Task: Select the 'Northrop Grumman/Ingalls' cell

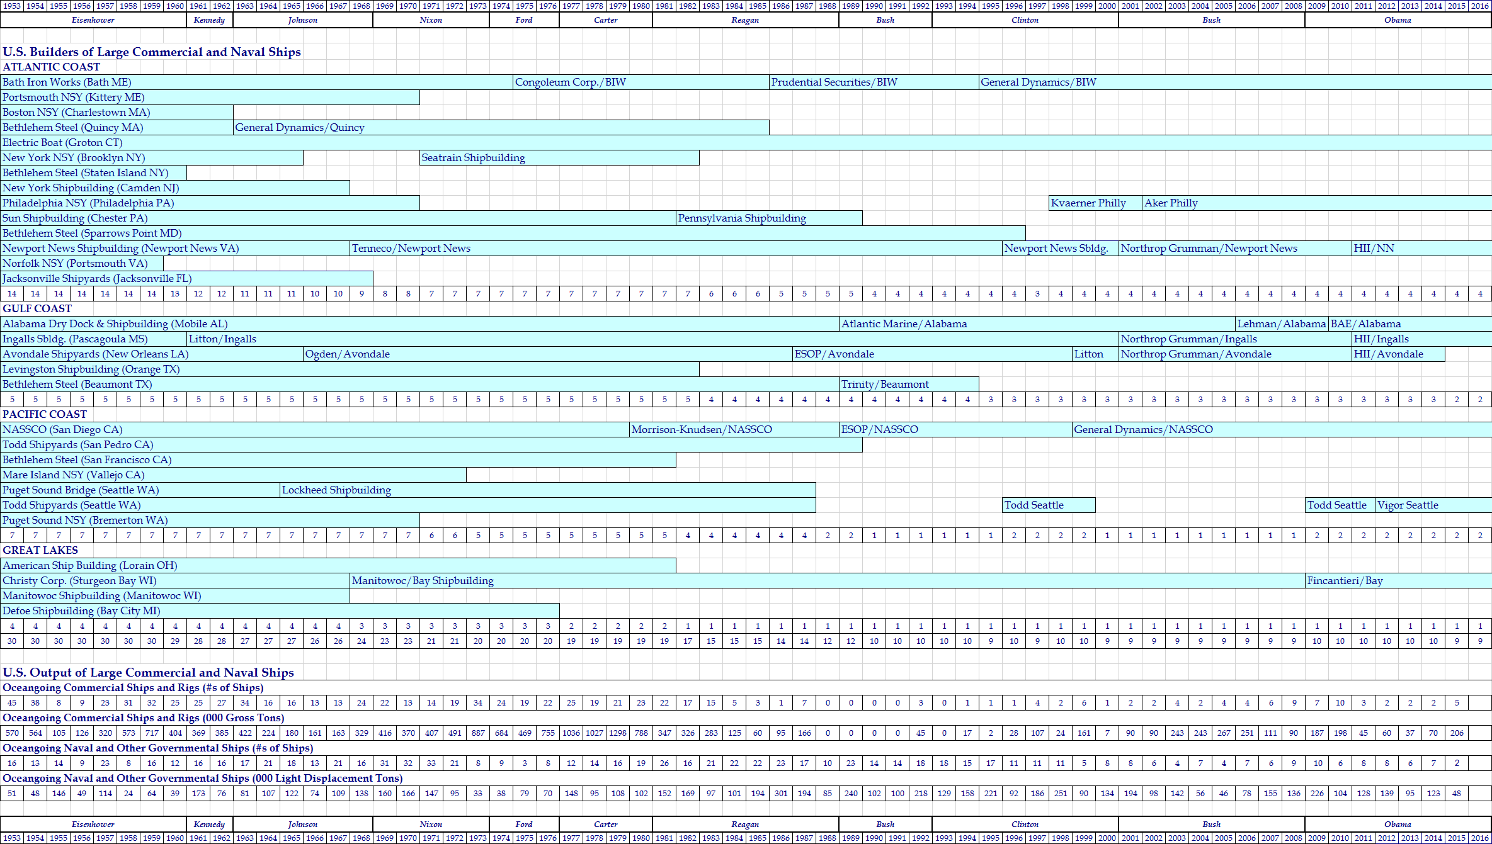Action: (x=1235, y=339)
